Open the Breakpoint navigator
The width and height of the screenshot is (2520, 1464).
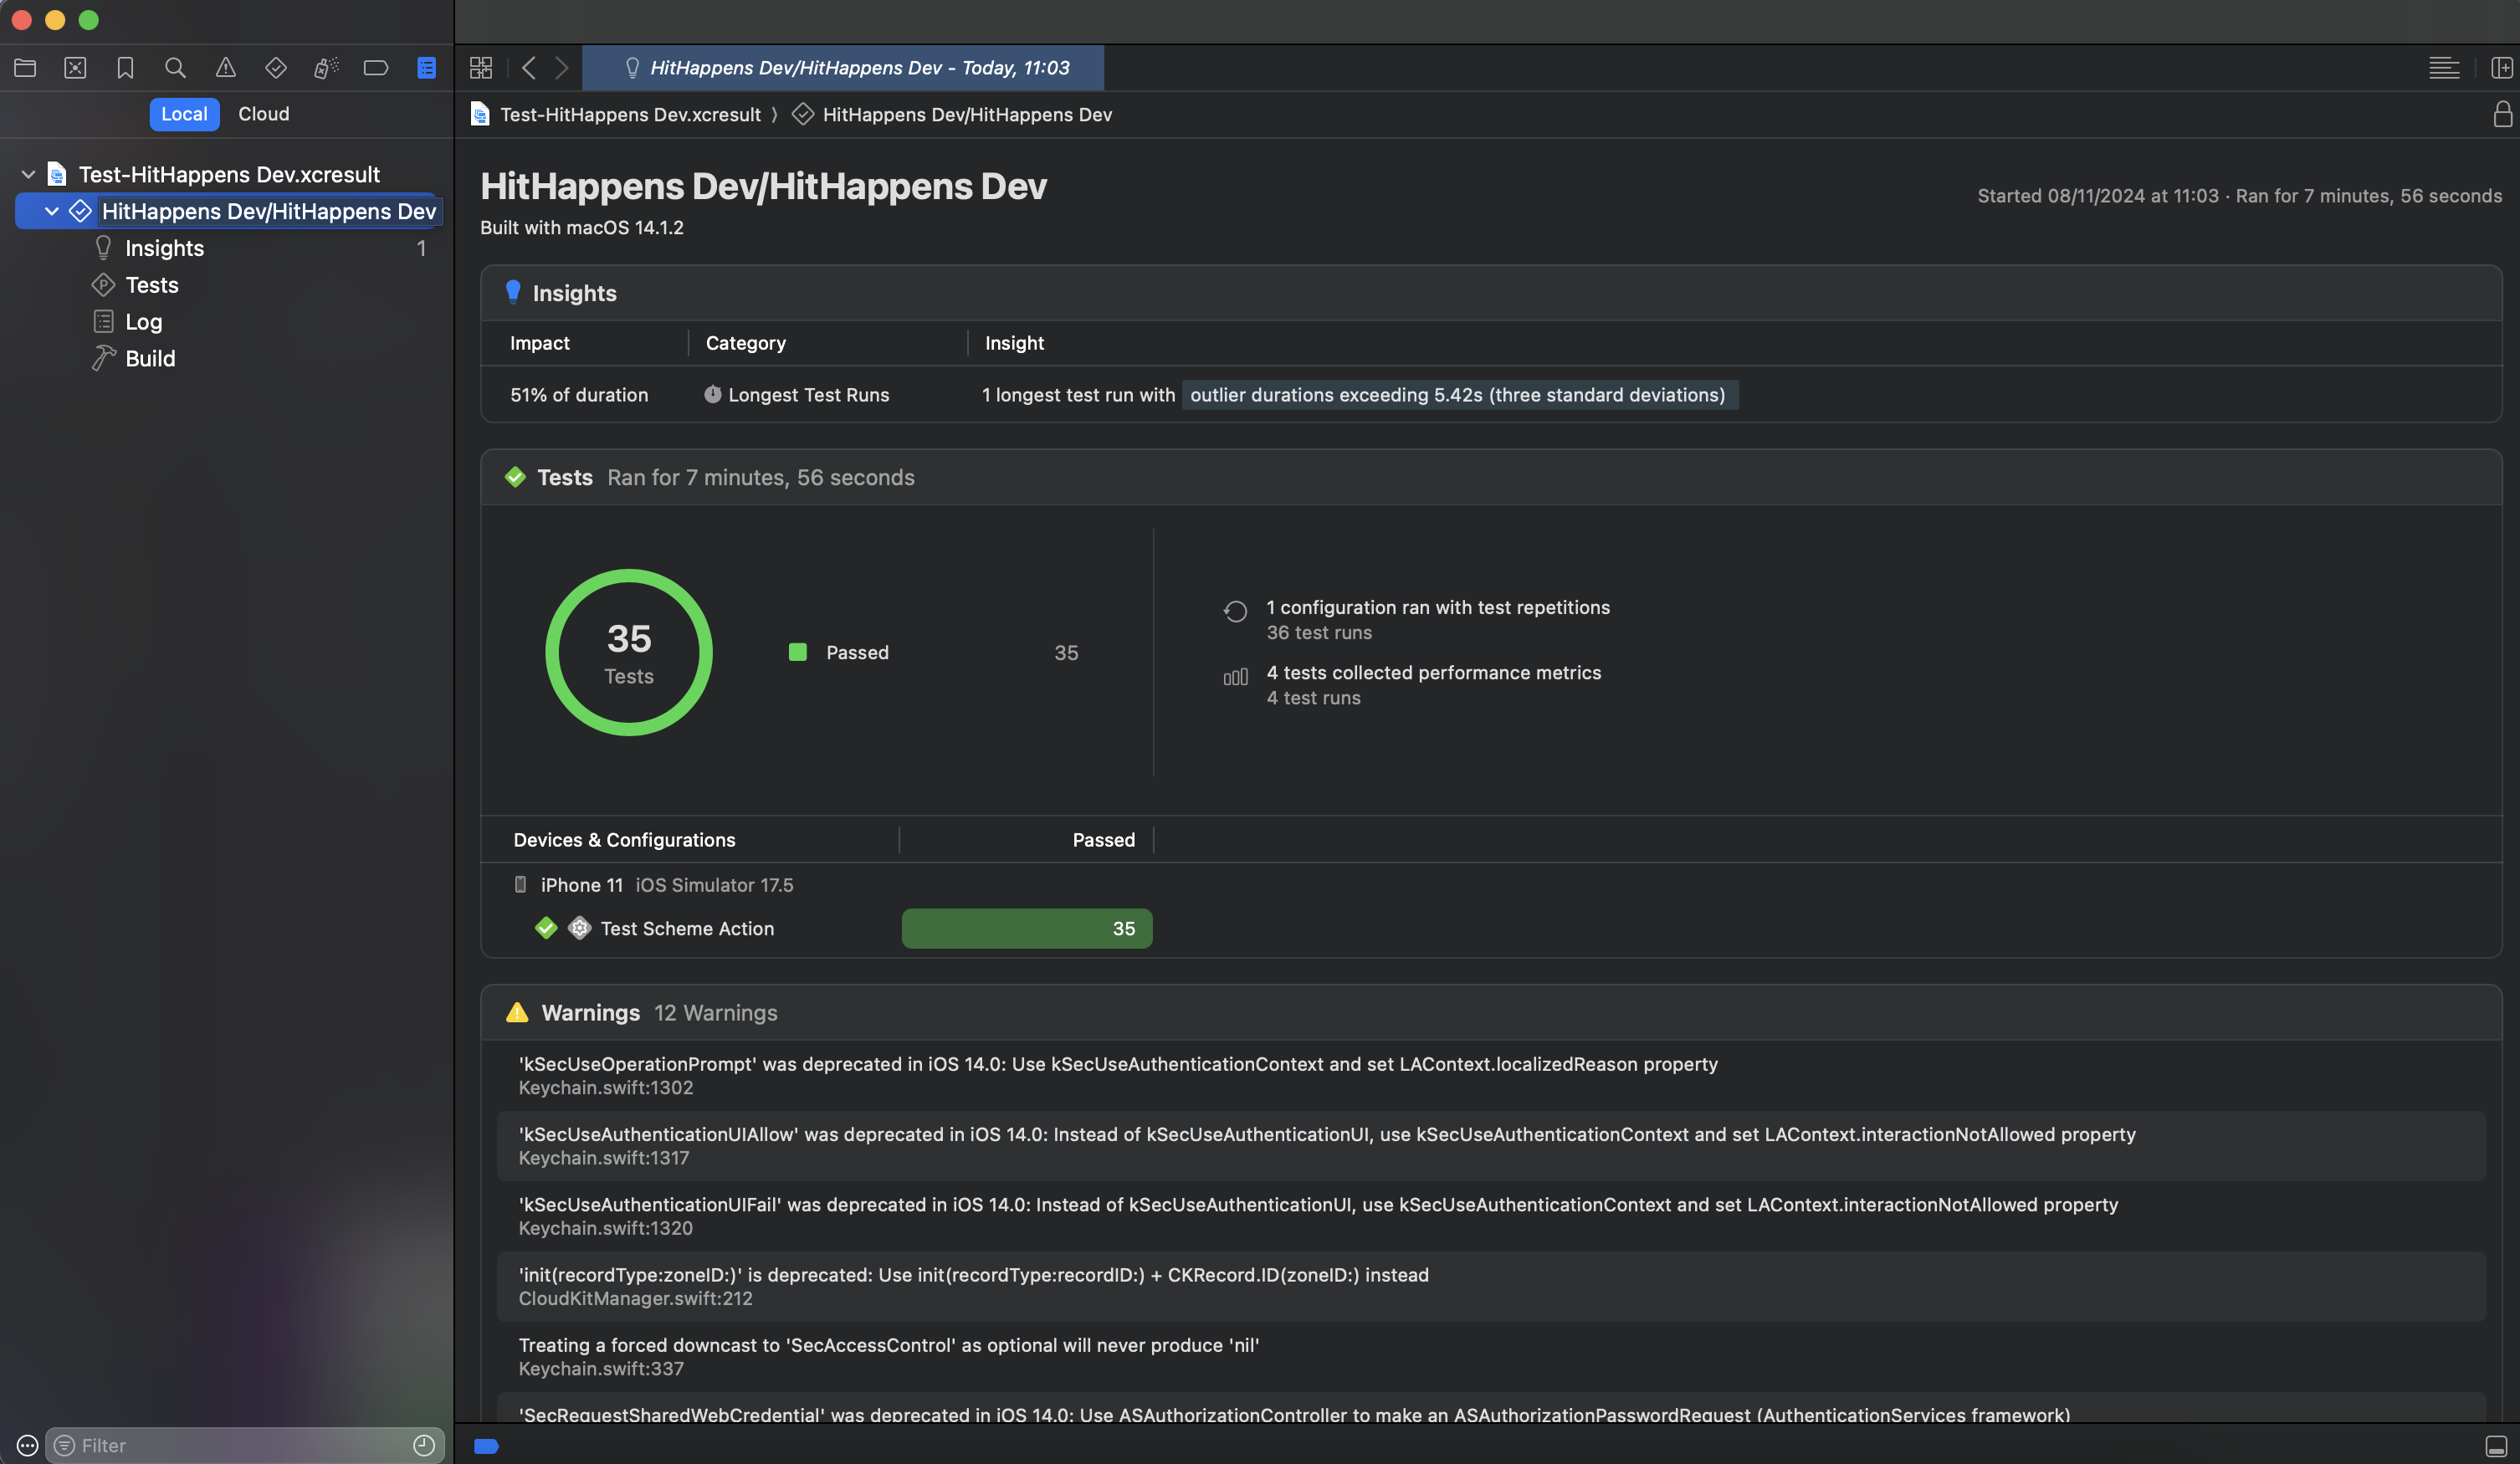click(x=376, y=68)
